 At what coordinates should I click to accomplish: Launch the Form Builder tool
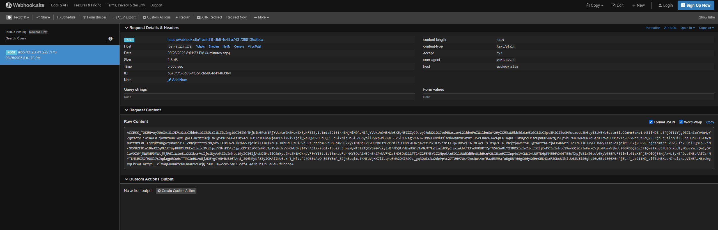94,17
